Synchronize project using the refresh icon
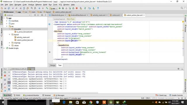The width and height of the screenshot is (187, 105). [x=9, y=8]
